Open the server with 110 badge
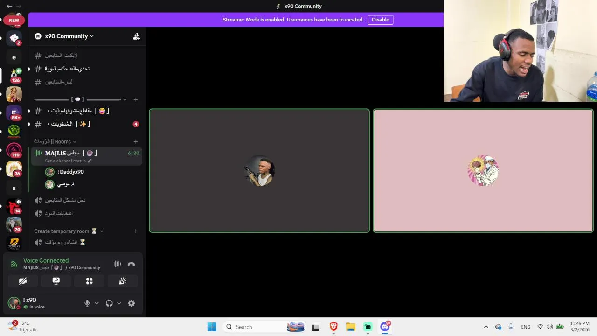Image resolution: width=597 pixels, height=336 pixels. pyautogui.click(x=14, y=150)
